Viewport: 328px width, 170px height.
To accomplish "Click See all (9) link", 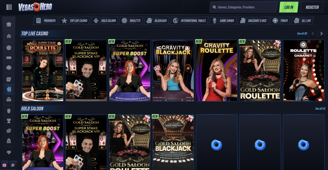I will tap(302, 33).
